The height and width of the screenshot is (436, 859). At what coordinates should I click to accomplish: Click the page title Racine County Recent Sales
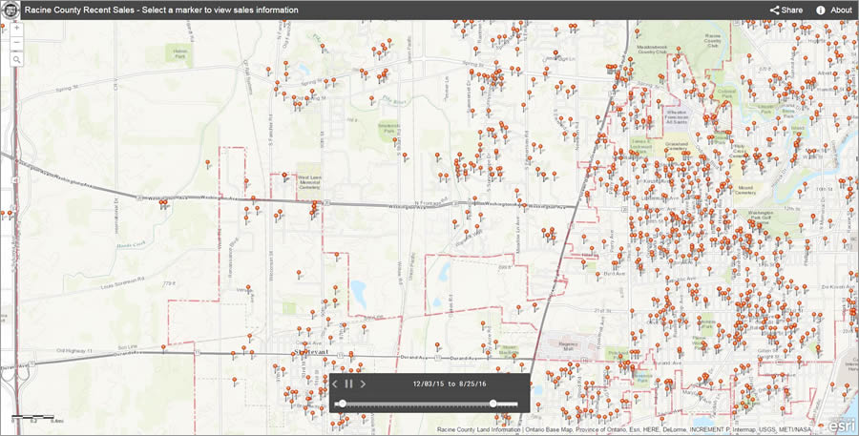(80, 10)
